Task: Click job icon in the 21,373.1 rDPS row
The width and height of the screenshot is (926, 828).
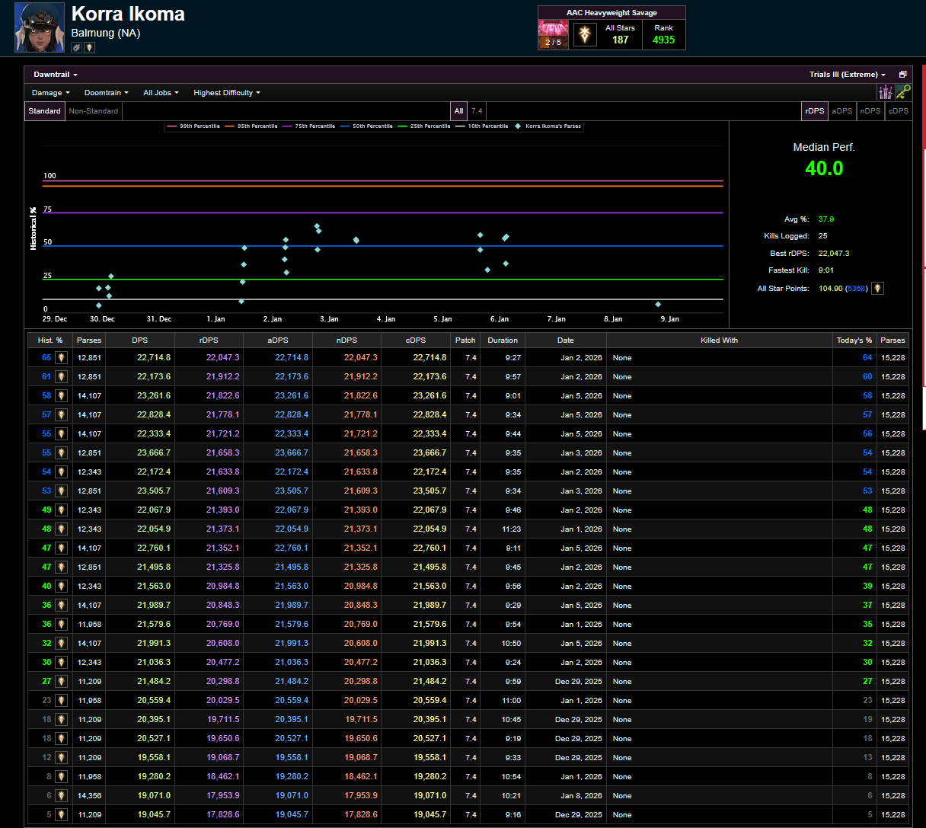Action: [x=61, y=529]
